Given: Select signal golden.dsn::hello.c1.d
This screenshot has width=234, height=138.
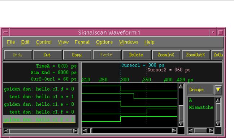Looking at the screenshot, I should coord(39,89).
